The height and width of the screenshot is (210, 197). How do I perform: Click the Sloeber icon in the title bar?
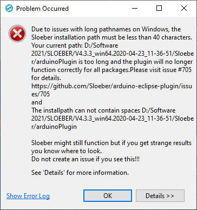coord(9,9)
